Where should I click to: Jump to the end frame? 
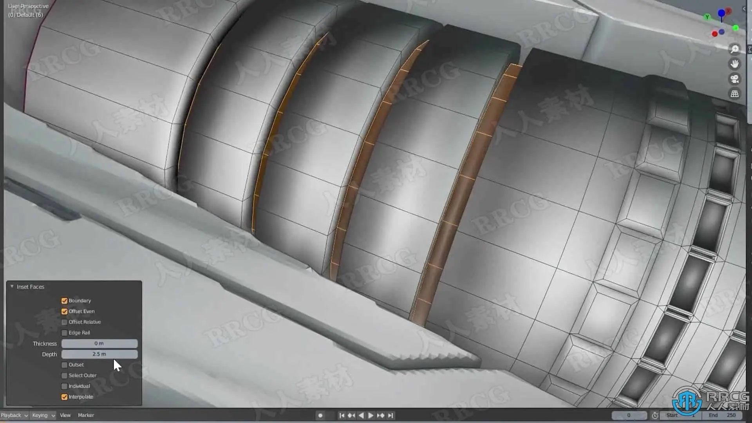[x=390, y=416]
